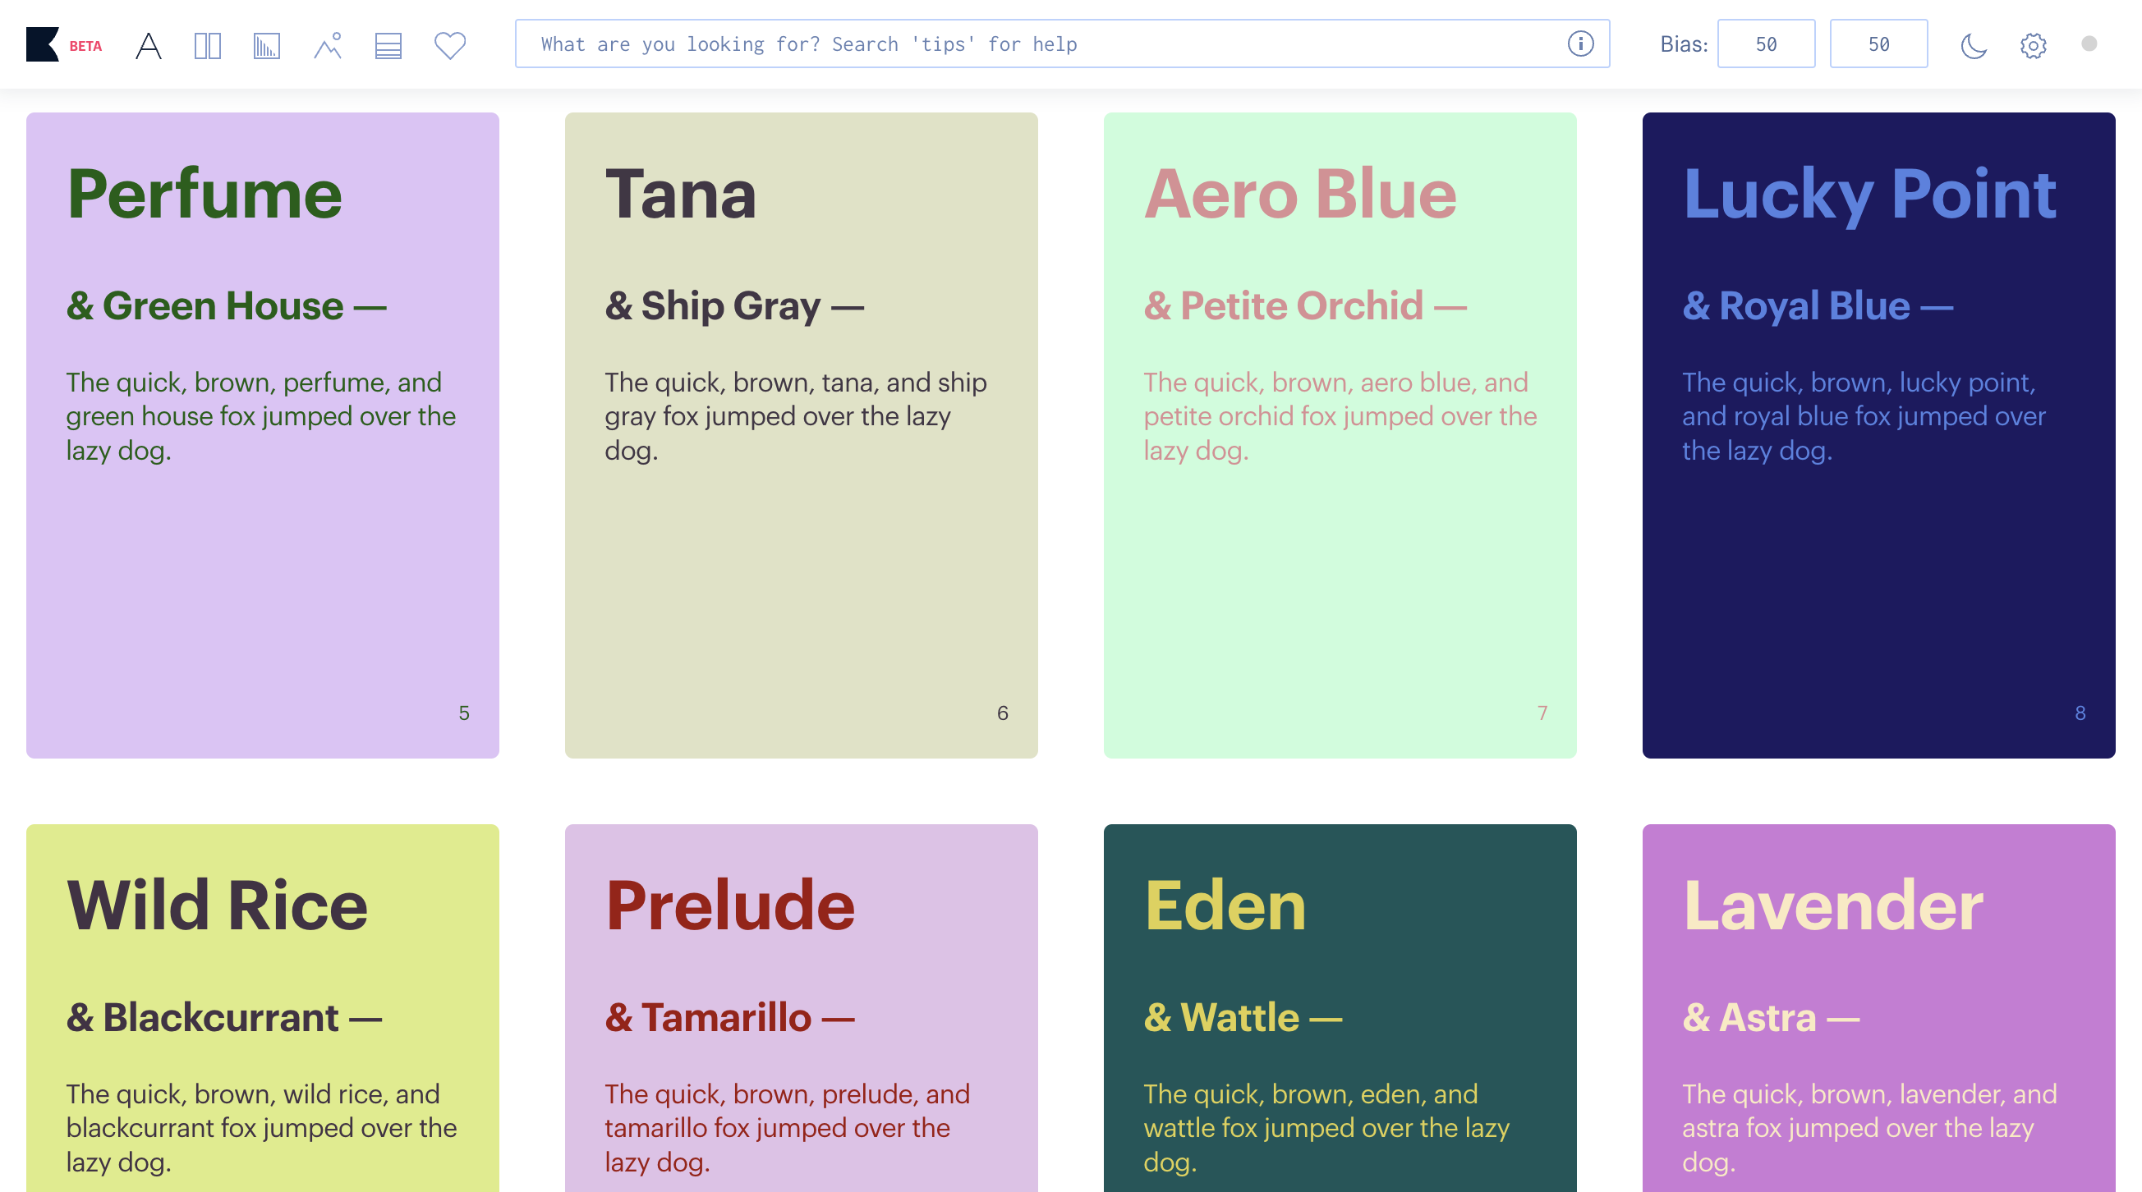Viewport: 2142px width, 1192px height.
Task: Open the Tana & Ship Gray card
Action: pyautogui.click(x=801, y=435)
